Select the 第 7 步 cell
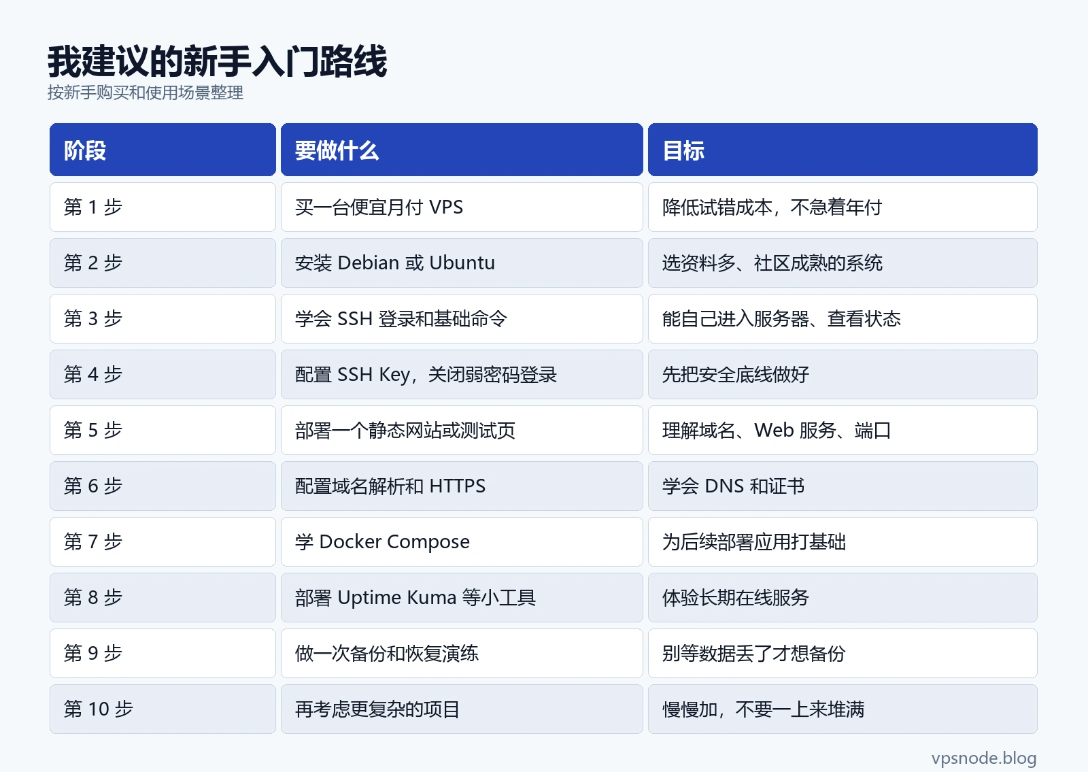 coord(163,541)
